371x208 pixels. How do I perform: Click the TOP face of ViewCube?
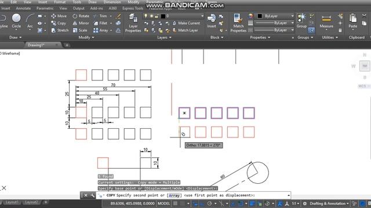[x=365, y=66]
